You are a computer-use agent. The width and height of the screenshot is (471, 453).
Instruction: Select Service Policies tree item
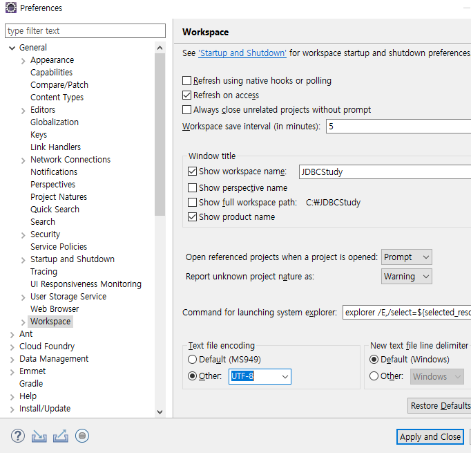(59, 247)
